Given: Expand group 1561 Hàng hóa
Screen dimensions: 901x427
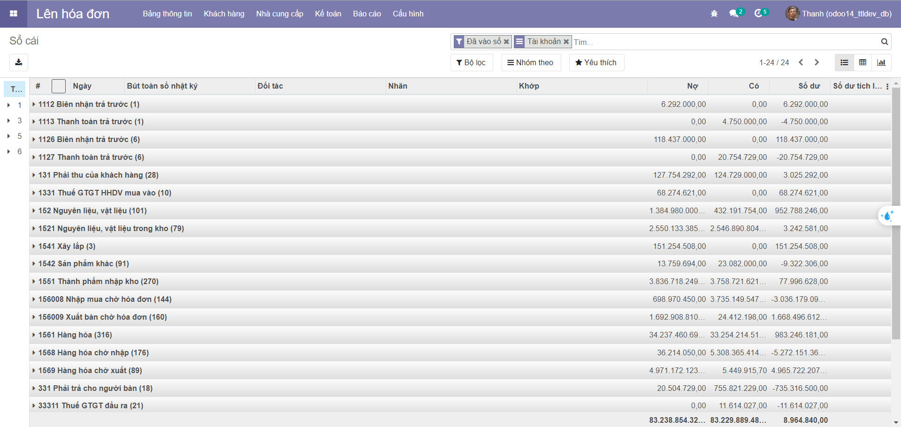Looking at the screenshot, I should tap(75, 335).
